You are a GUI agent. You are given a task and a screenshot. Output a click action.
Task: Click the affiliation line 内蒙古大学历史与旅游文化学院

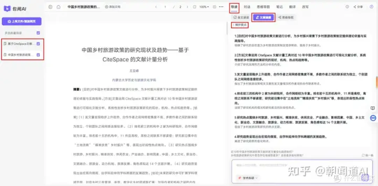click(134, 80)
